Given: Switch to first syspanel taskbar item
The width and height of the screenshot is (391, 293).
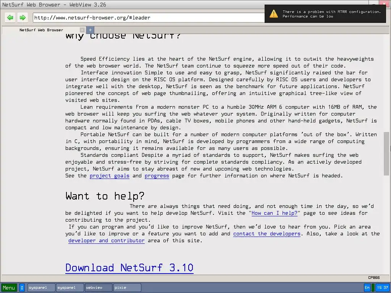Looking at the screenshot, I should [x=41, y=288].
